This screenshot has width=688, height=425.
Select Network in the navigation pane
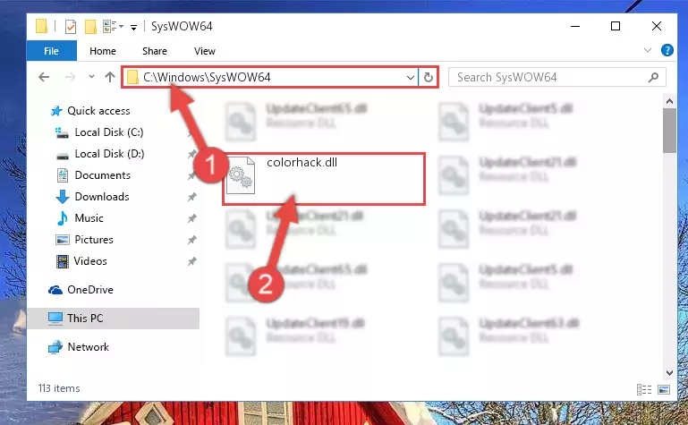click(89, 346)
